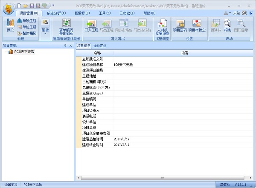
Task: Create a new 单项工程
Action: point(26,21)
